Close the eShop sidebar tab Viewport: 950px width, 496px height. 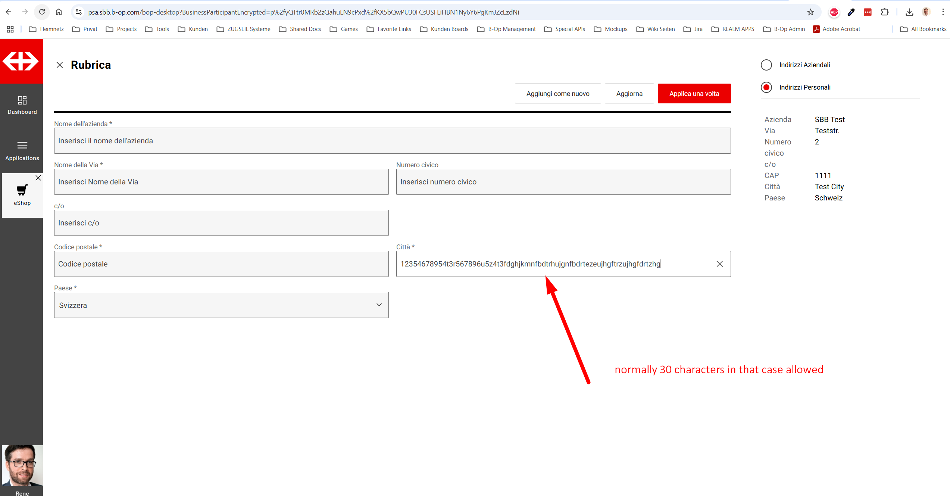[x=38, y=178]
